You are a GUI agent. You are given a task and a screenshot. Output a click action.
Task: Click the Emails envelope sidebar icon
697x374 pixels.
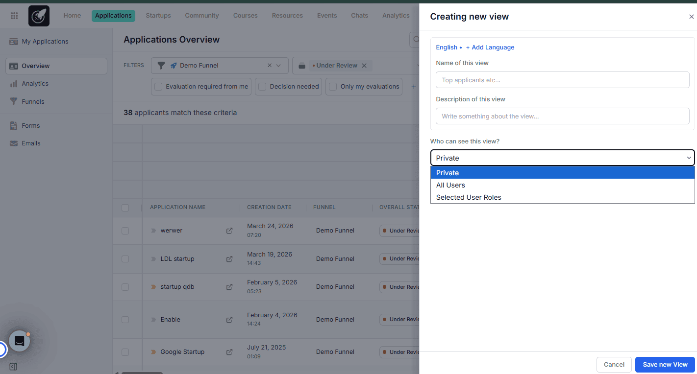pyautogui.click(x=14, y=143)
